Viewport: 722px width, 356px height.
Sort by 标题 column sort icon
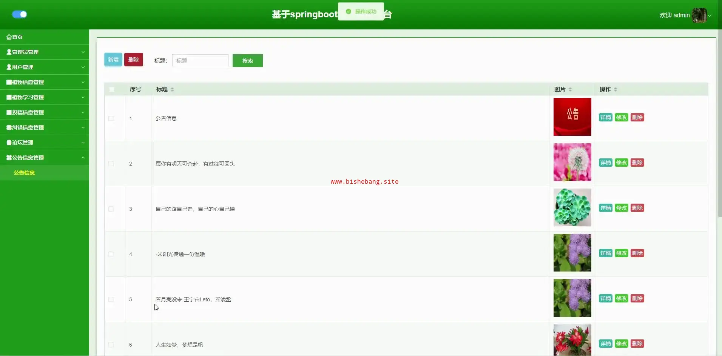pyautogui.click(x=172, y=89)
